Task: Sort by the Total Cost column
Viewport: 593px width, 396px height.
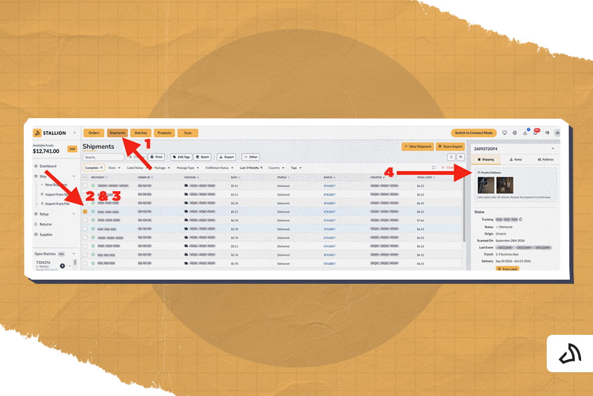Action: coord(426,177)
